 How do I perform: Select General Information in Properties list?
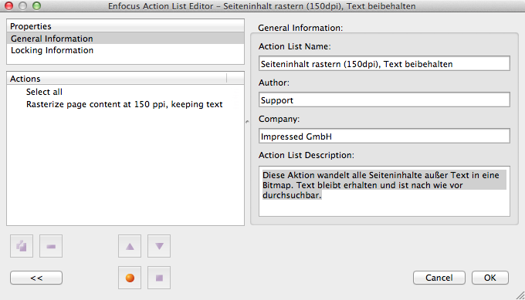(125, 39)
